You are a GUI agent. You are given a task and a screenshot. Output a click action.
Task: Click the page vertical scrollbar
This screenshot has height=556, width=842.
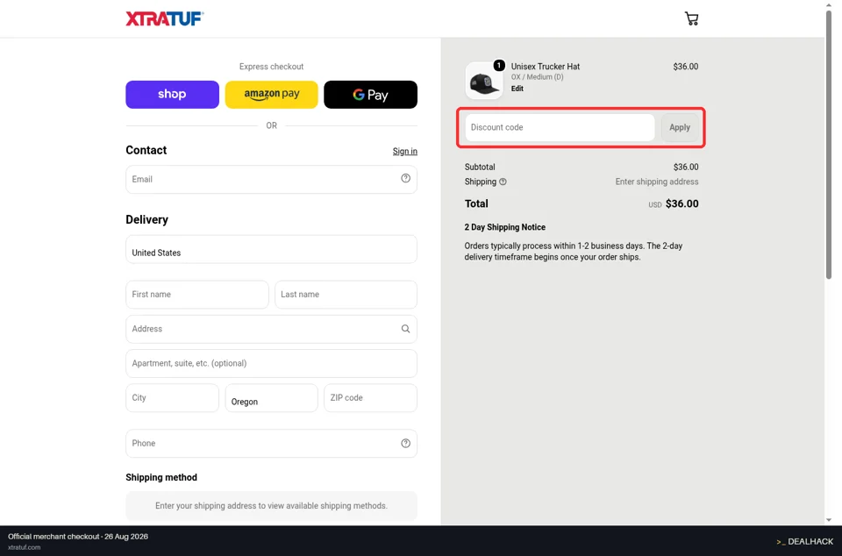(x=829, y=145)
